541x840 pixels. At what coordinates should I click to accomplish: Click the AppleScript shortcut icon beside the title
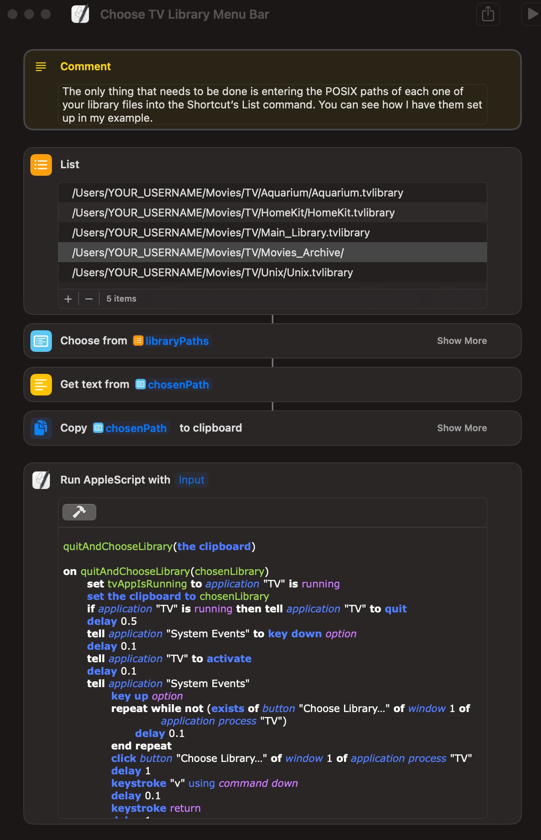80,15
